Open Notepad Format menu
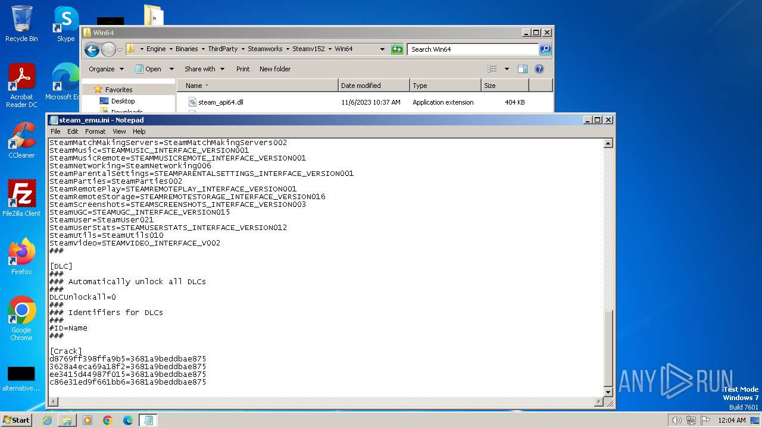The width and height of the screenshot is (762, 428). [95, 131]
